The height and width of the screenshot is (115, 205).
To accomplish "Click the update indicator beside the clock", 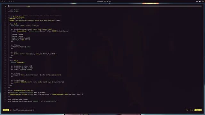I will tap(110, 1).
